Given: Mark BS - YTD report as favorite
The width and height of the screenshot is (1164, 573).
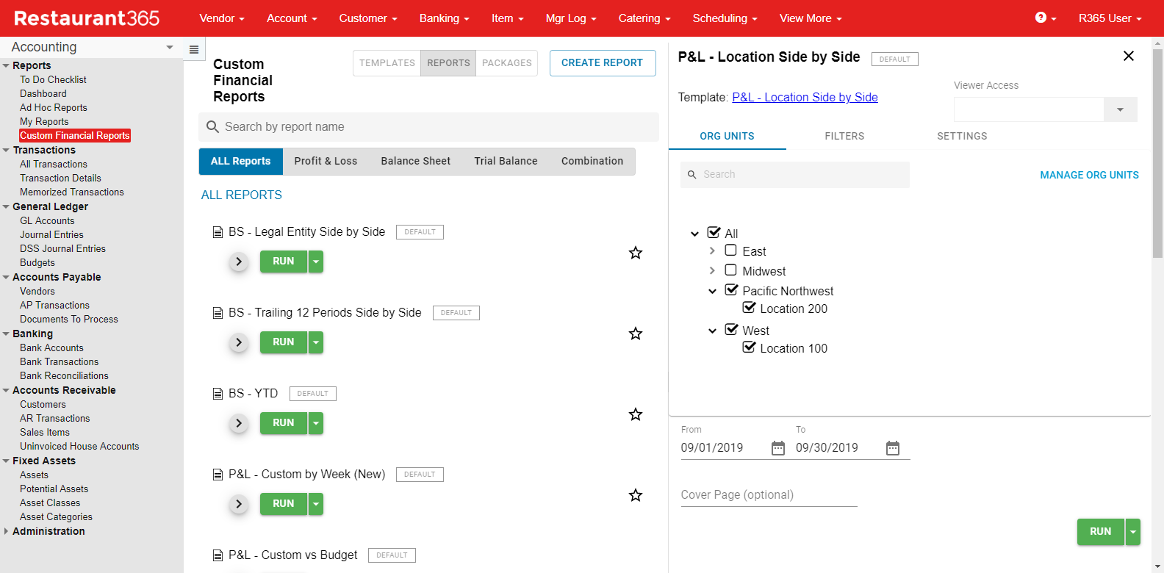Looking at the screenshot, I should coord(636,414).
